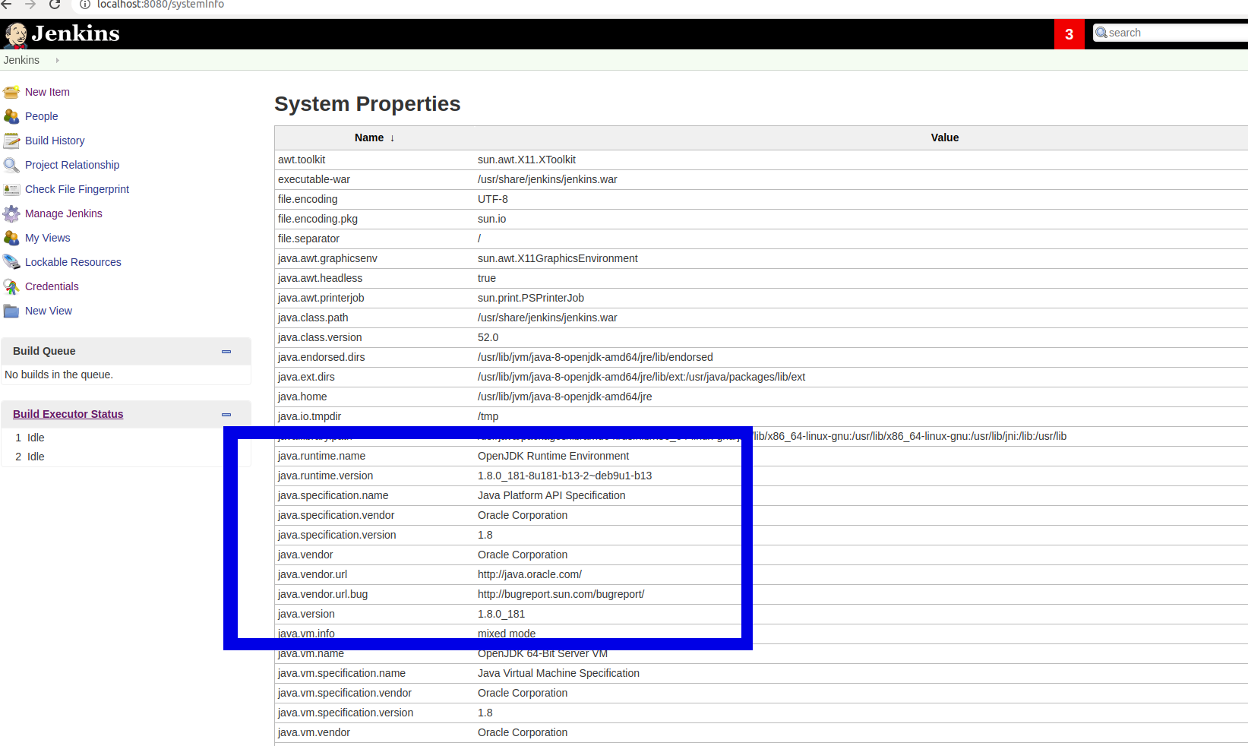
Task: Click the Check File Fingerprint icon
Action: pos(11,189)
